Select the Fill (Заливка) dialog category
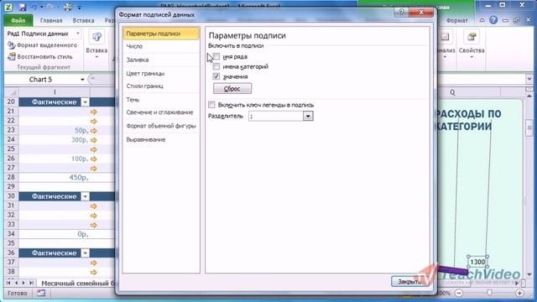The image size is (537, 302). pos(161,60)
